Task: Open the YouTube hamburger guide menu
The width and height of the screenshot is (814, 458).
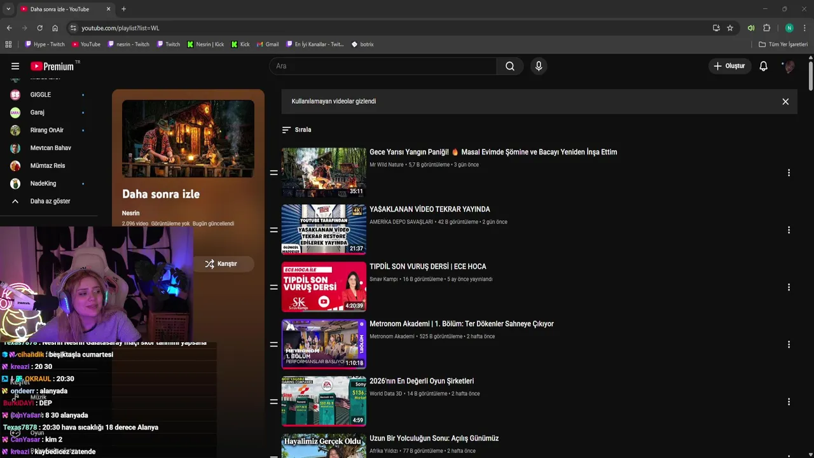Action: tap(15, 66)
